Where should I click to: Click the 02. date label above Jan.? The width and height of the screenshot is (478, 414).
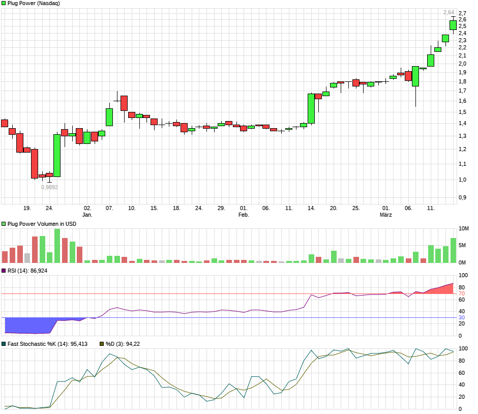tap(87, 208)
